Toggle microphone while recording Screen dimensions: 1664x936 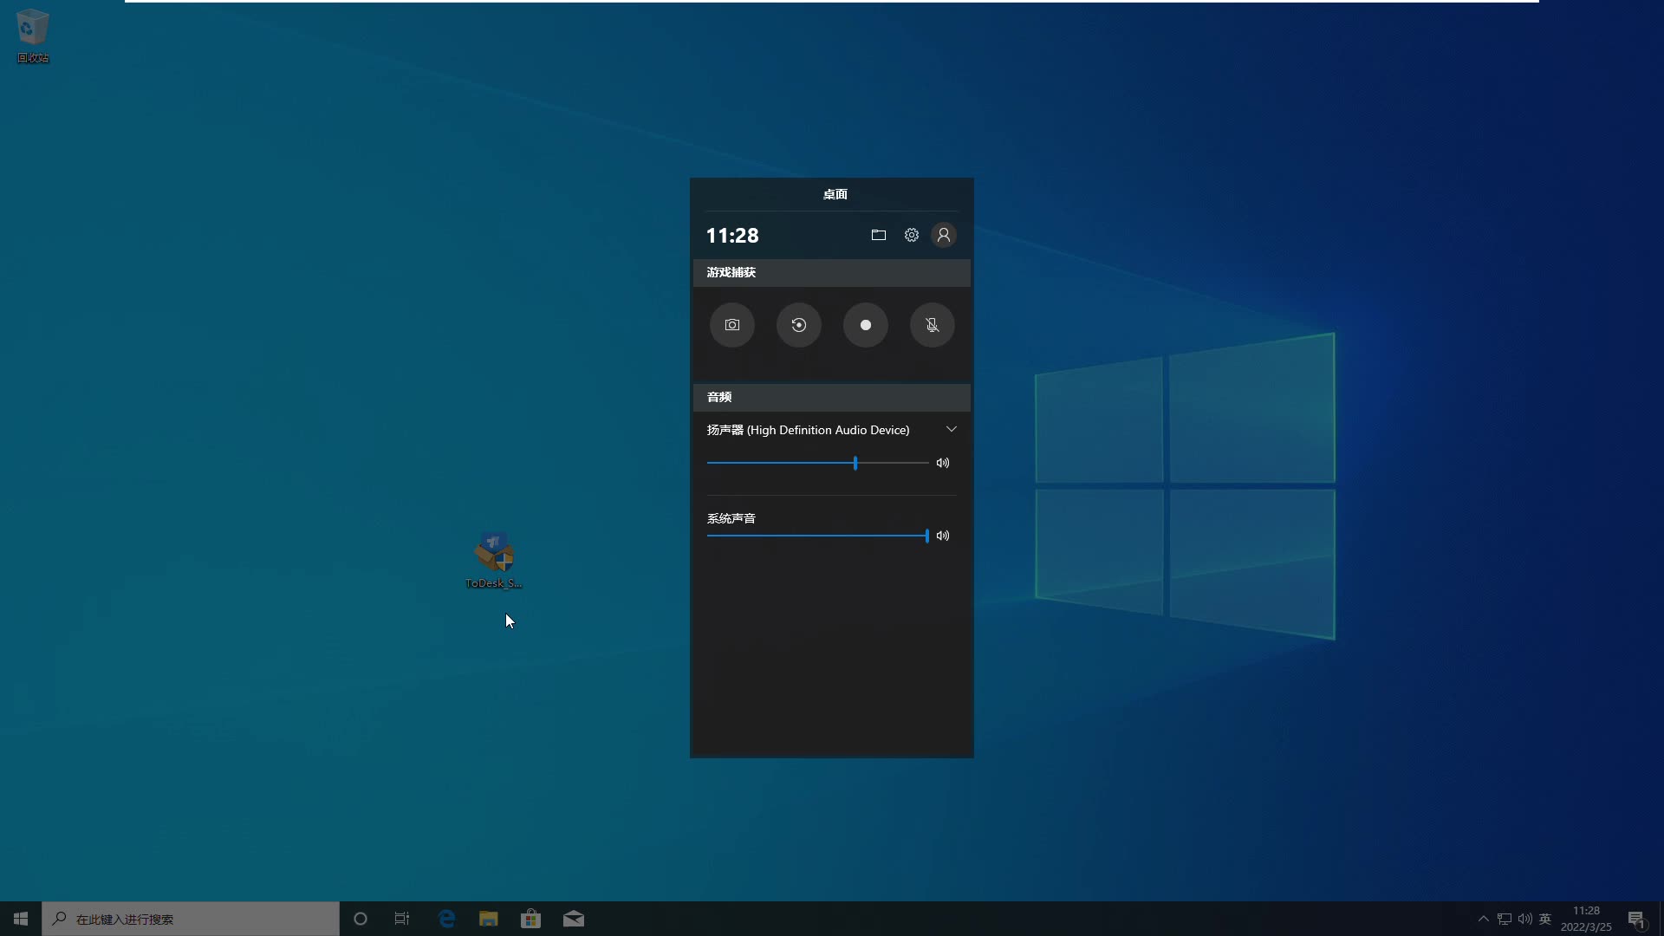pos(933,325)
